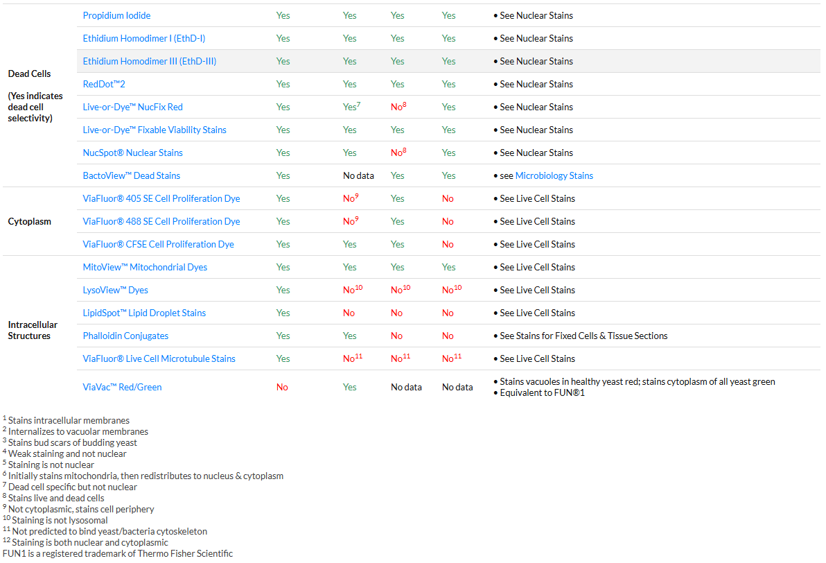Click 'See Nuclear Stains' in Propidium Iodide row
This screenshot has width=826, height=563.
pyautogui.click(x=536, y=16)
